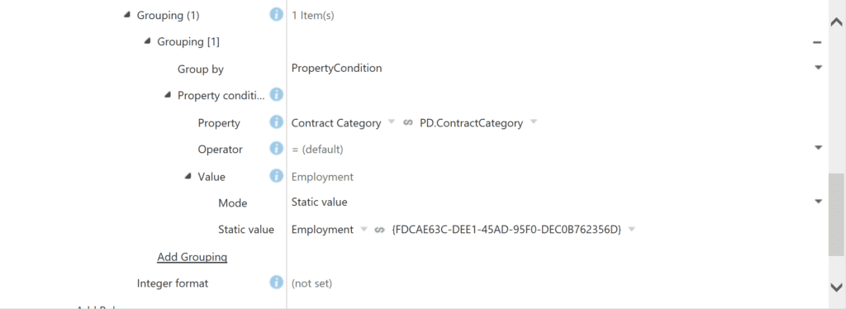
Task: Open the Mode Static value dropdown
Action: coord(818,202)
